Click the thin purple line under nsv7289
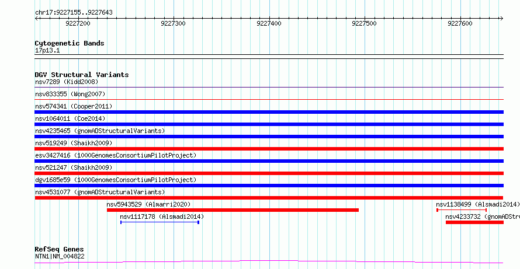 269,88
